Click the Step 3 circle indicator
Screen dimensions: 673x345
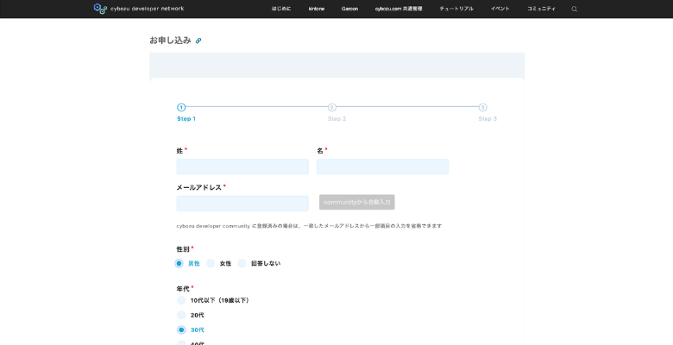482,108
